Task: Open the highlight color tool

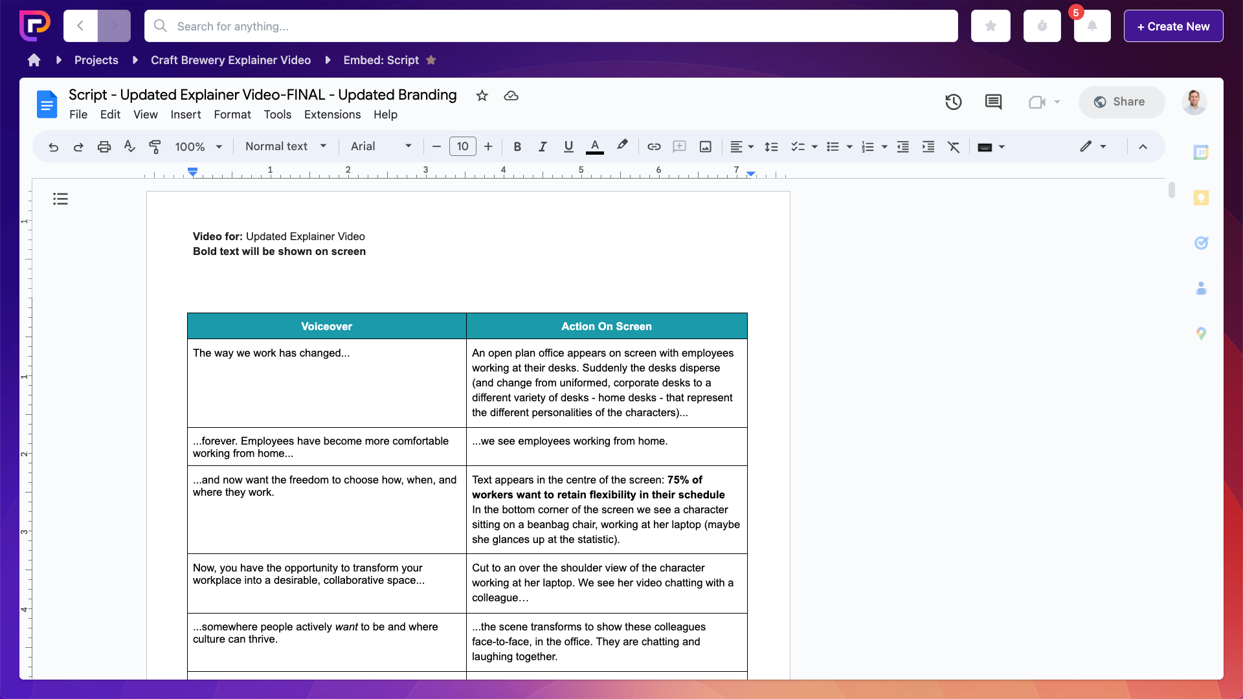Action: [x=621, y=147]
